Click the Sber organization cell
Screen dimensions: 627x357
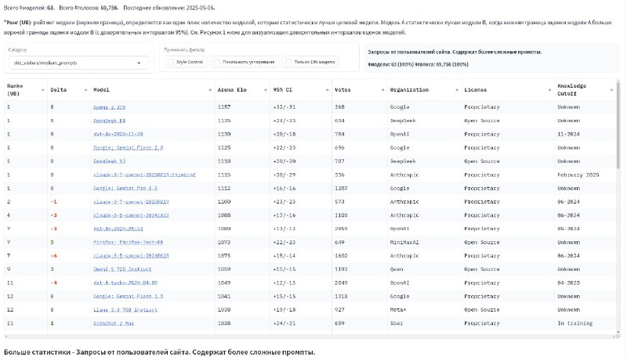[x=397, y=323]
